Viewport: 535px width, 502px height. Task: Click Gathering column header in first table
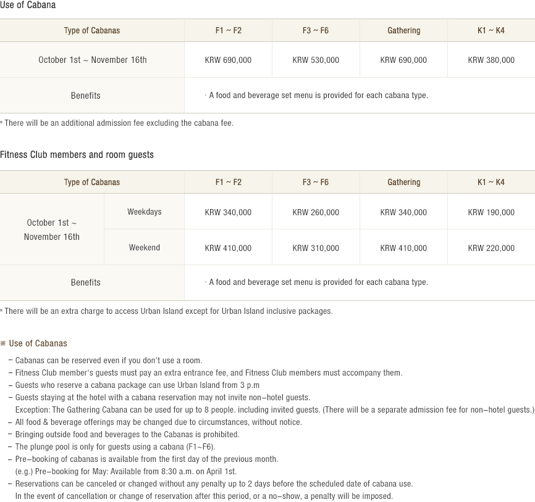pyautogui.click(x=403, y=30)
